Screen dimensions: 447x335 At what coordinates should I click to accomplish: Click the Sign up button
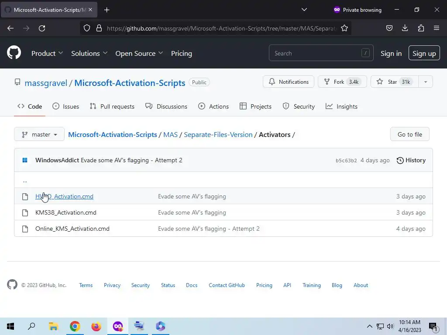pos(424,53)
